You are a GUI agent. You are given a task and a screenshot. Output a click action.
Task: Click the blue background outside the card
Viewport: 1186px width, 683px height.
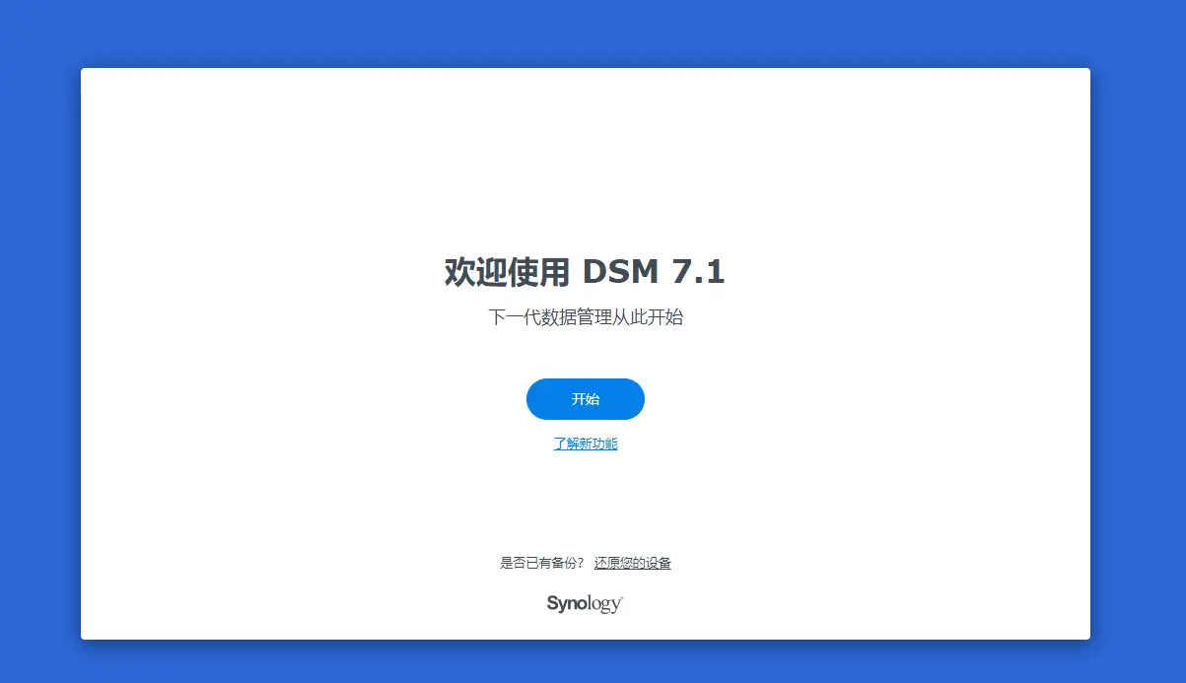39,345
